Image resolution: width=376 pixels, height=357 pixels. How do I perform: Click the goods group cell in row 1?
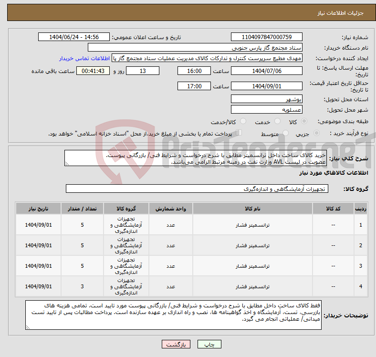(x=126, y=225)
